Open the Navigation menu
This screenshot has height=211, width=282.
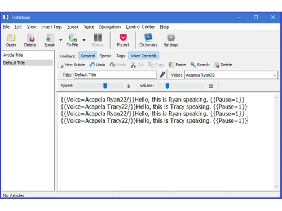click(110, 27)
